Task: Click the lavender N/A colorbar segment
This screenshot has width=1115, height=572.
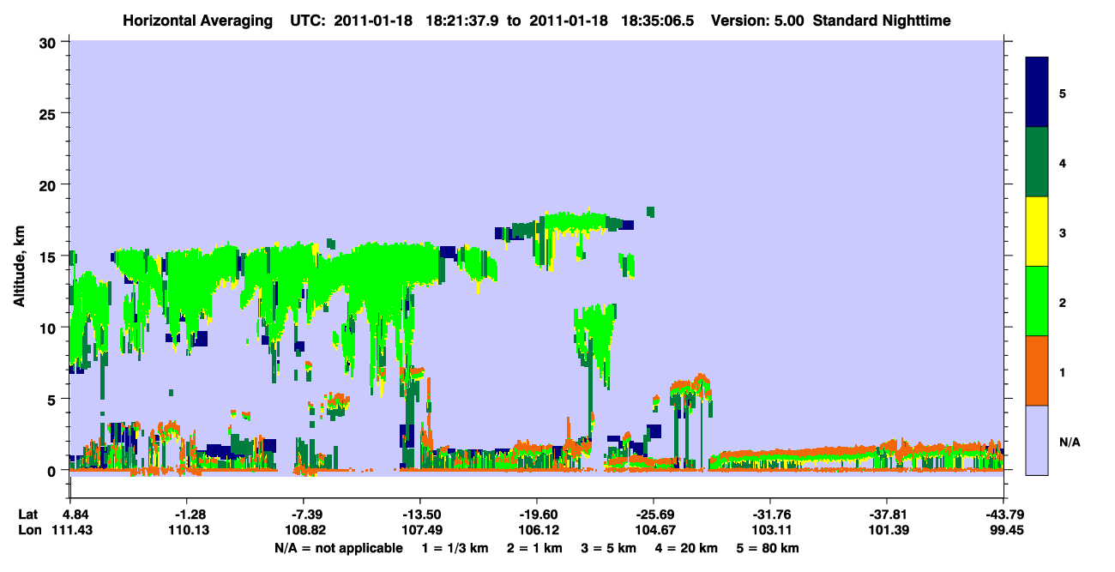Action: pyautogui.click(x=1038, y=440)
